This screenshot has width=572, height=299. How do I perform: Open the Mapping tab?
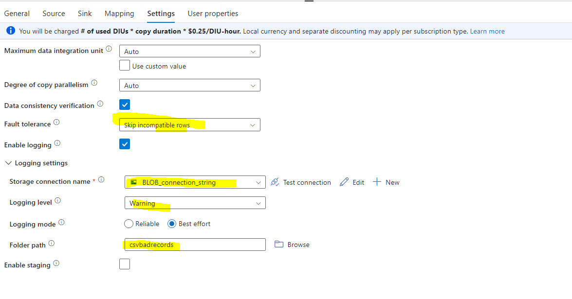(x=119, y=13)
